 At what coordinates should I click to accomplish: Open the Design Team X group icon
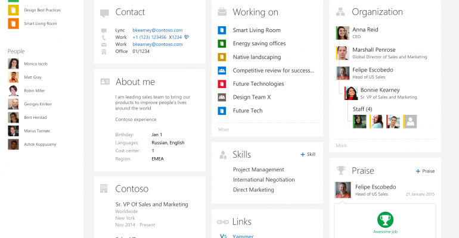click(x=222, y=97)
